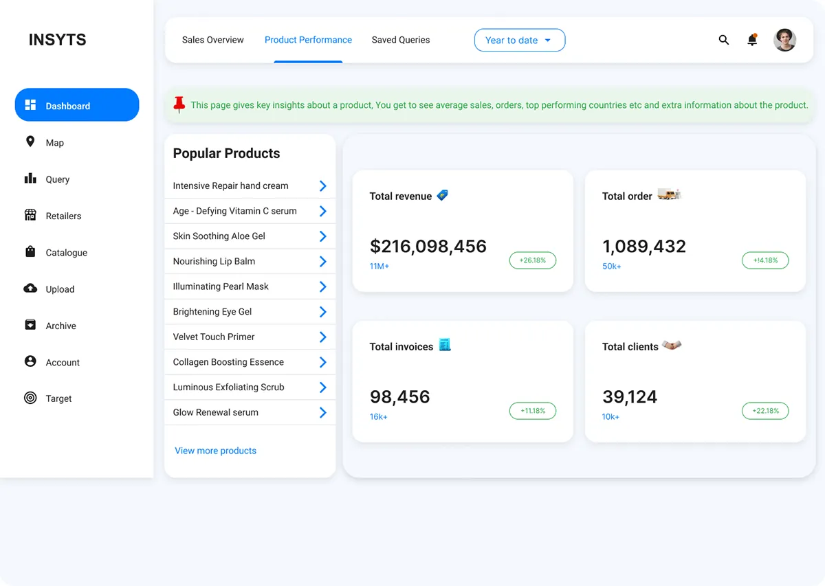Expand Intensive Repair hand cream chevron
The height and width of the screenshot is (586, 825).
(322, 186)
